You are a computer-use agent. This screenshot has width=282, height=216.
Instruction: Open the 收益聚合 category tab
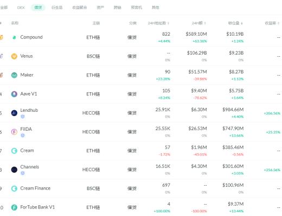(80, 8)
